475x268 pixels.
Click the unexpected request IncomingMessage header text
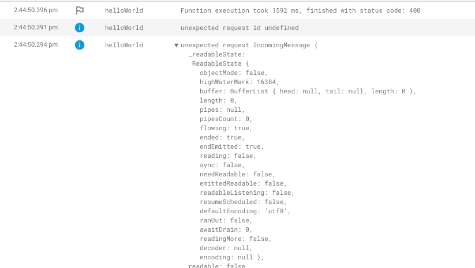tap(249, 45)
